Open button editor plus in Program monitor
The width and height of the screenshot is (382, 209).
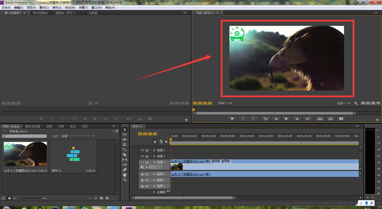click(x=377, y=120)
